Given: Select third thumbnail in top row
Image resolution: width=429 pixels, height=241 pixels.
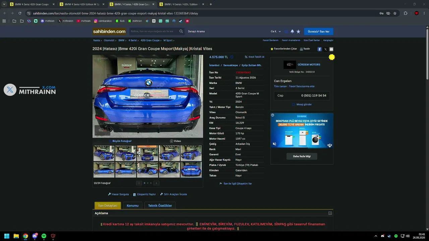Looking at the screenshot, I should 147,153.
